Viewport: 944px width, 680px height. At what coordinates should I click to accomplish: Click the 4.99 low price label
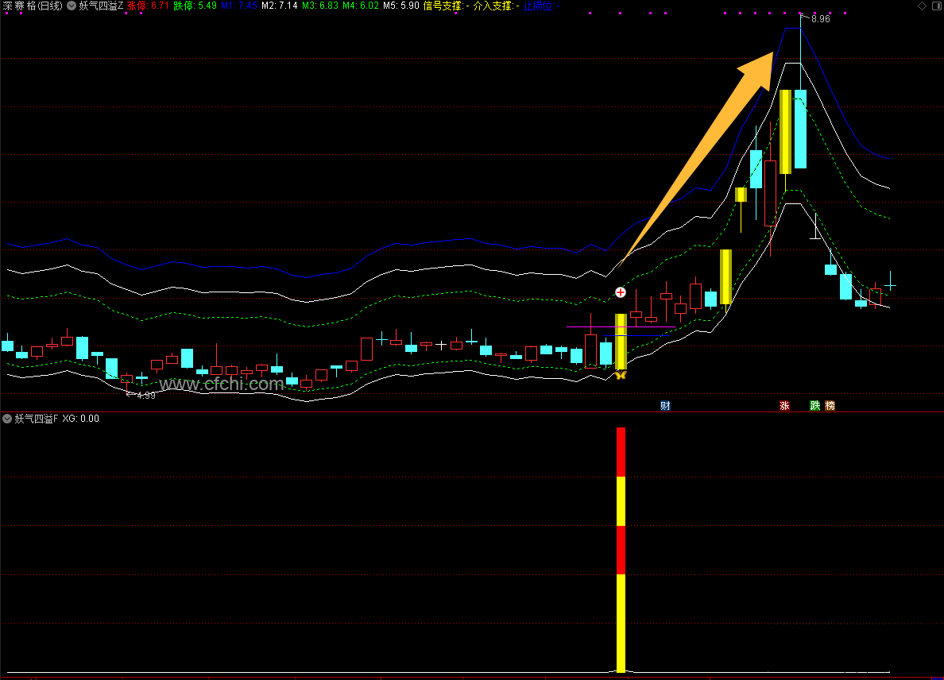click(x=146, y=396)
